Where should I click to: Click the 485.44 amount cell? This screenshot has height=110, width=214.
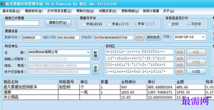[x=190, y=87]
